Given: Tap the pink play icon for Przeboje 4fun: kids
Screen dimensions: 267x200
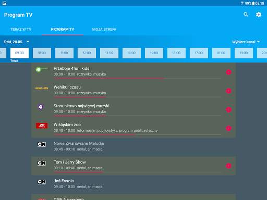Looking at the screenshot, I should pyautogui.click(x=228, y=72).
